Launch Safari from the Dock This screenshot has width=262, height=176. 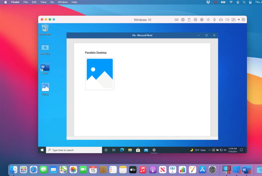click(34, 170)
